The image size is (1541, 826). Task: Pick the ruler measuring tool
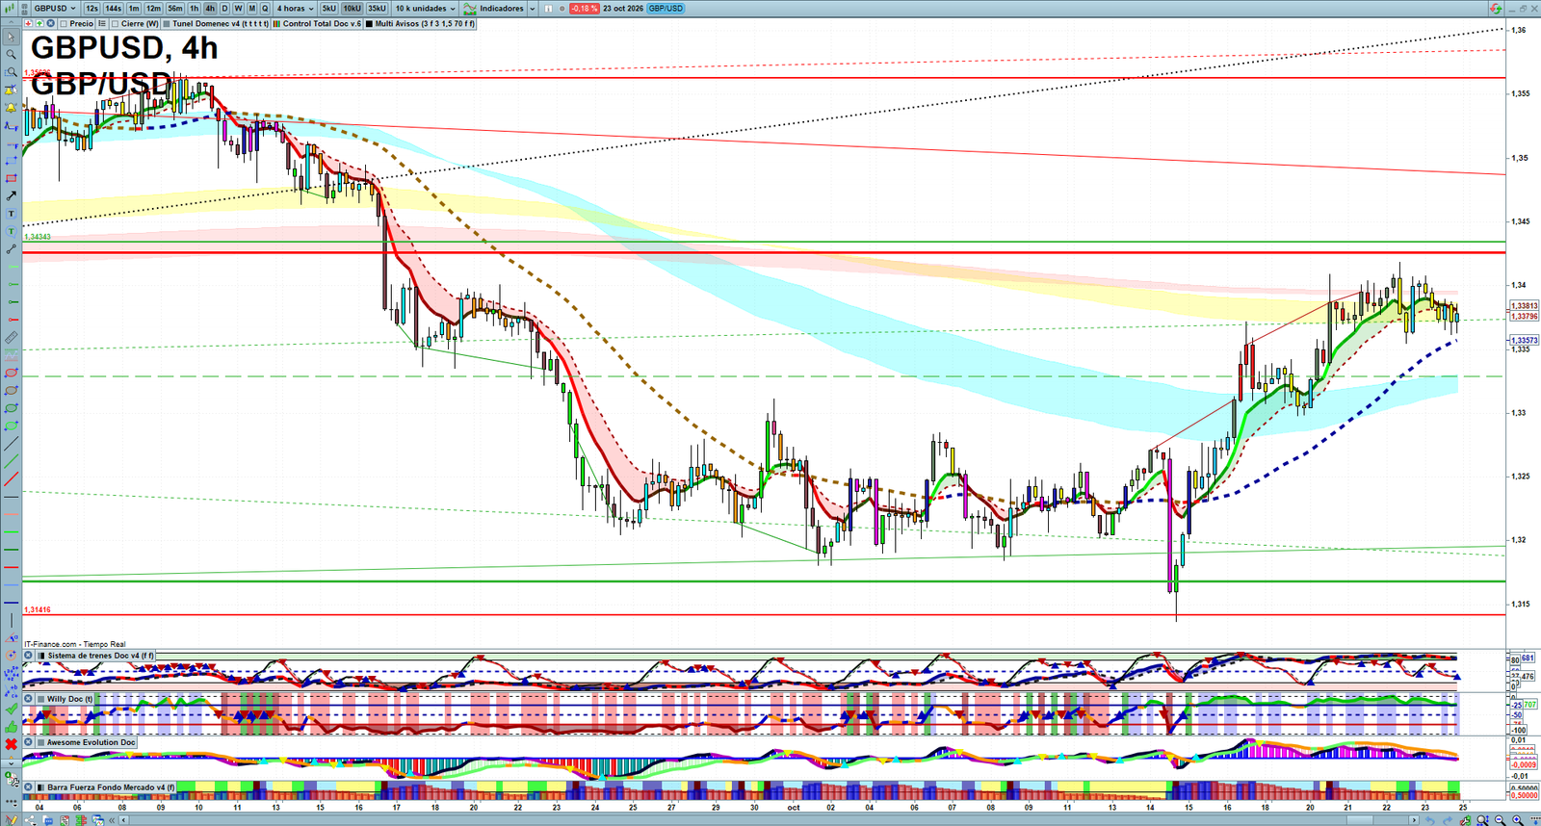pyautogui.click(x=12, y=338)
